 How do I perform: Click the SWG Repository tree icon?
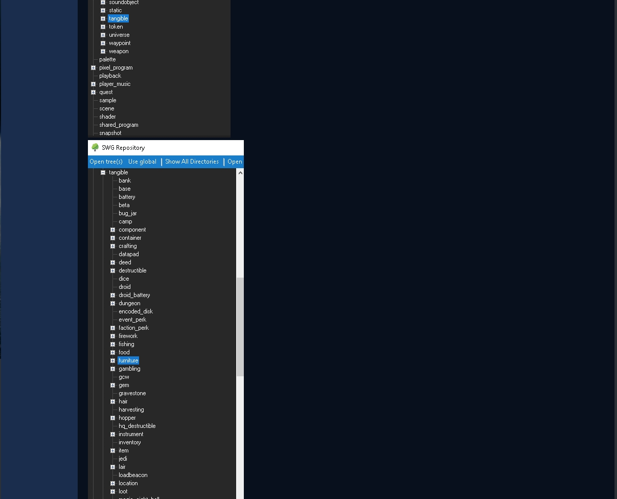click(95, 147)
